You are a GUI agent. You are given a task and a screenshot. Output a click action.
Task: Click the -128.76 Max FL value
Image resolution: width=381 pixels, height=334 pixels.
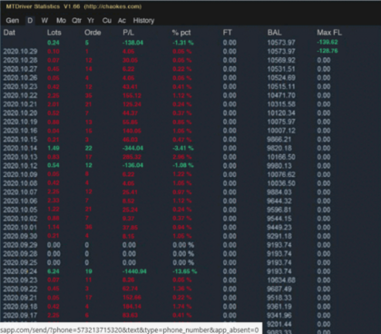pos(327,51)
